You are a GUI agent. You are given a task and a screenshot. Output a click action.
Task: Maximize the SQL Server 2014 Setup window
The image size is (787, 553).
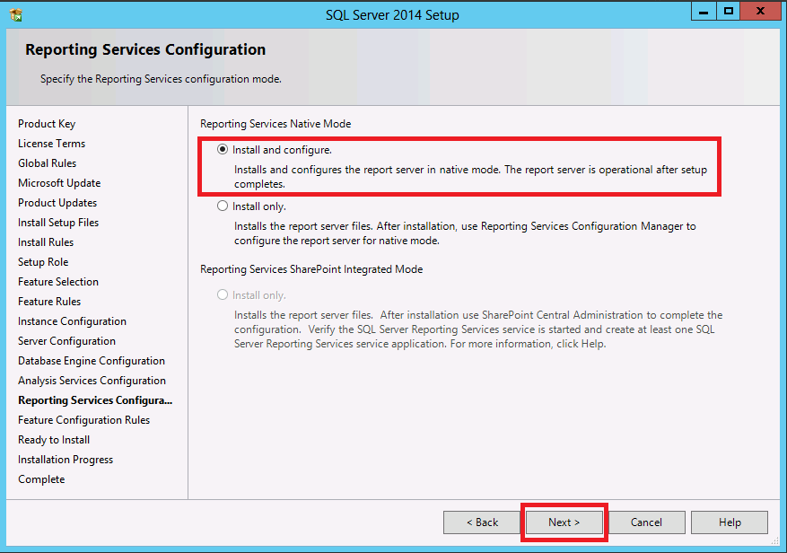[729, 11]
